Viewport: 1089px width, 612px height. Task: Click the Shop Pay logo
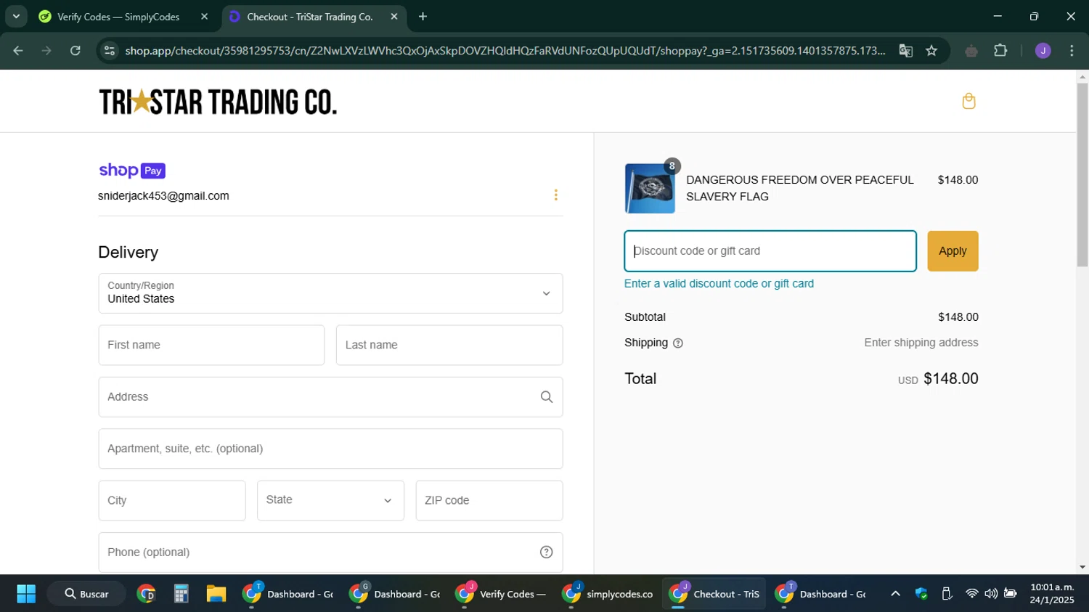pos(132,171)
